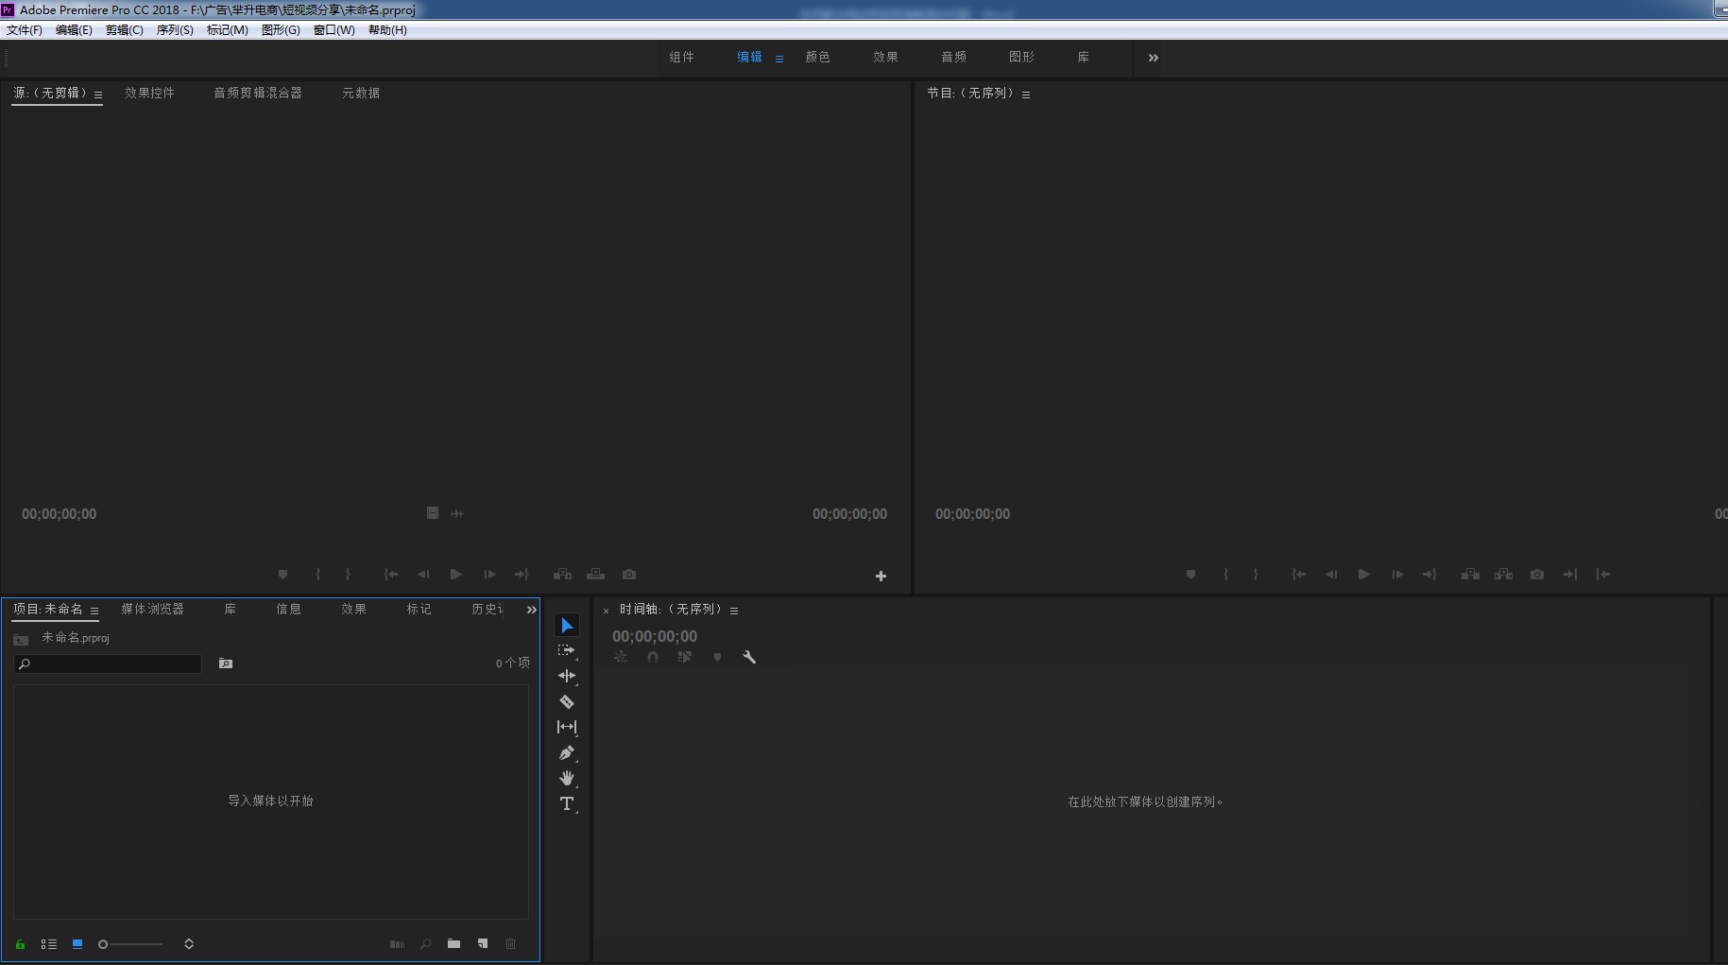Switch to 效果控件 tab
This screenshot has height=965, width=1728.
149,93
